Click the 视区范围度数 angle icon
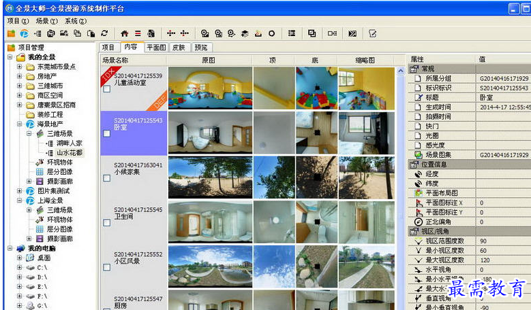Screen dimensions: 531x310 coord(419,241)
